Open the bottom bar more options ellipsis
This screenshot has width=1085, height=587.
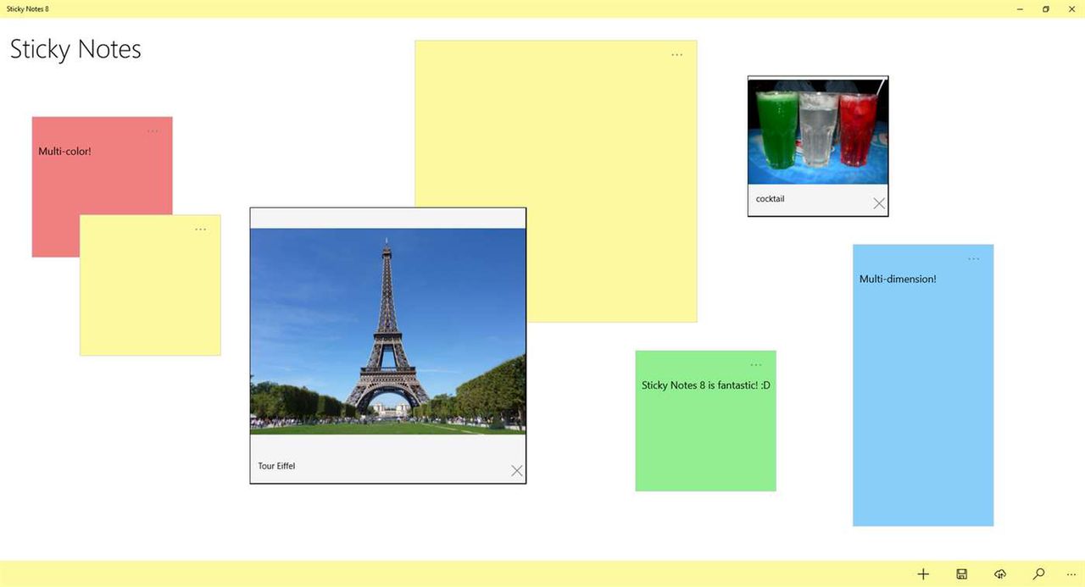click(1071, 574)
